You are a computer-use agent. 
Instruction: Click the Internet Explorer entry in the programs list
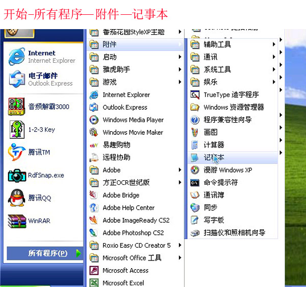(x=135, y=95)
